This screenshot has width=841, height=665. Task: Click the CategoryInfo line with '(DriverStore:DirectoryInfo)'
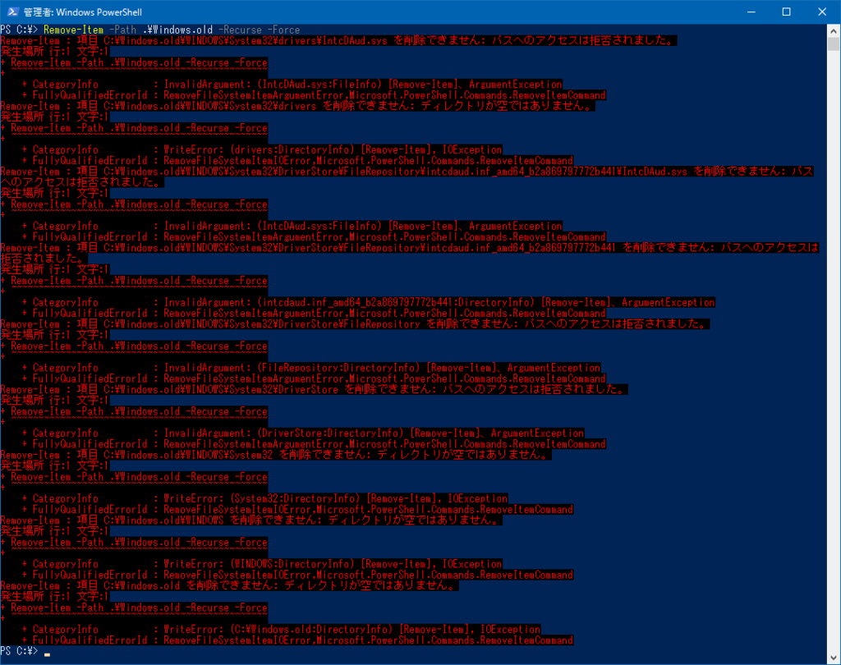(x=303, y=433)
